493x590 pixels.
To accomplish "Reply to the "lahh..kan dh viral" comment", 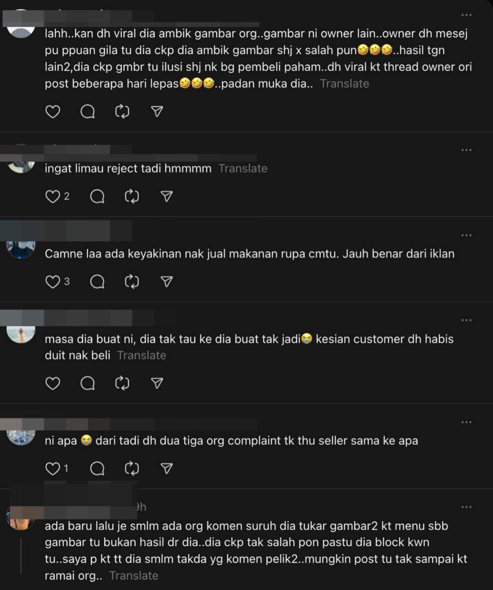I will pos(87,112).
